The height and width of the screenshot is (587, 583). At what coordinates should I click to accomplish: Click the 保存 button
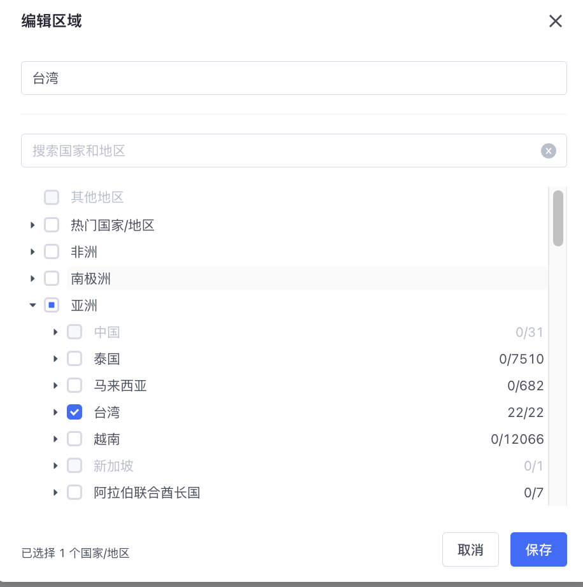tap(538, 549)
